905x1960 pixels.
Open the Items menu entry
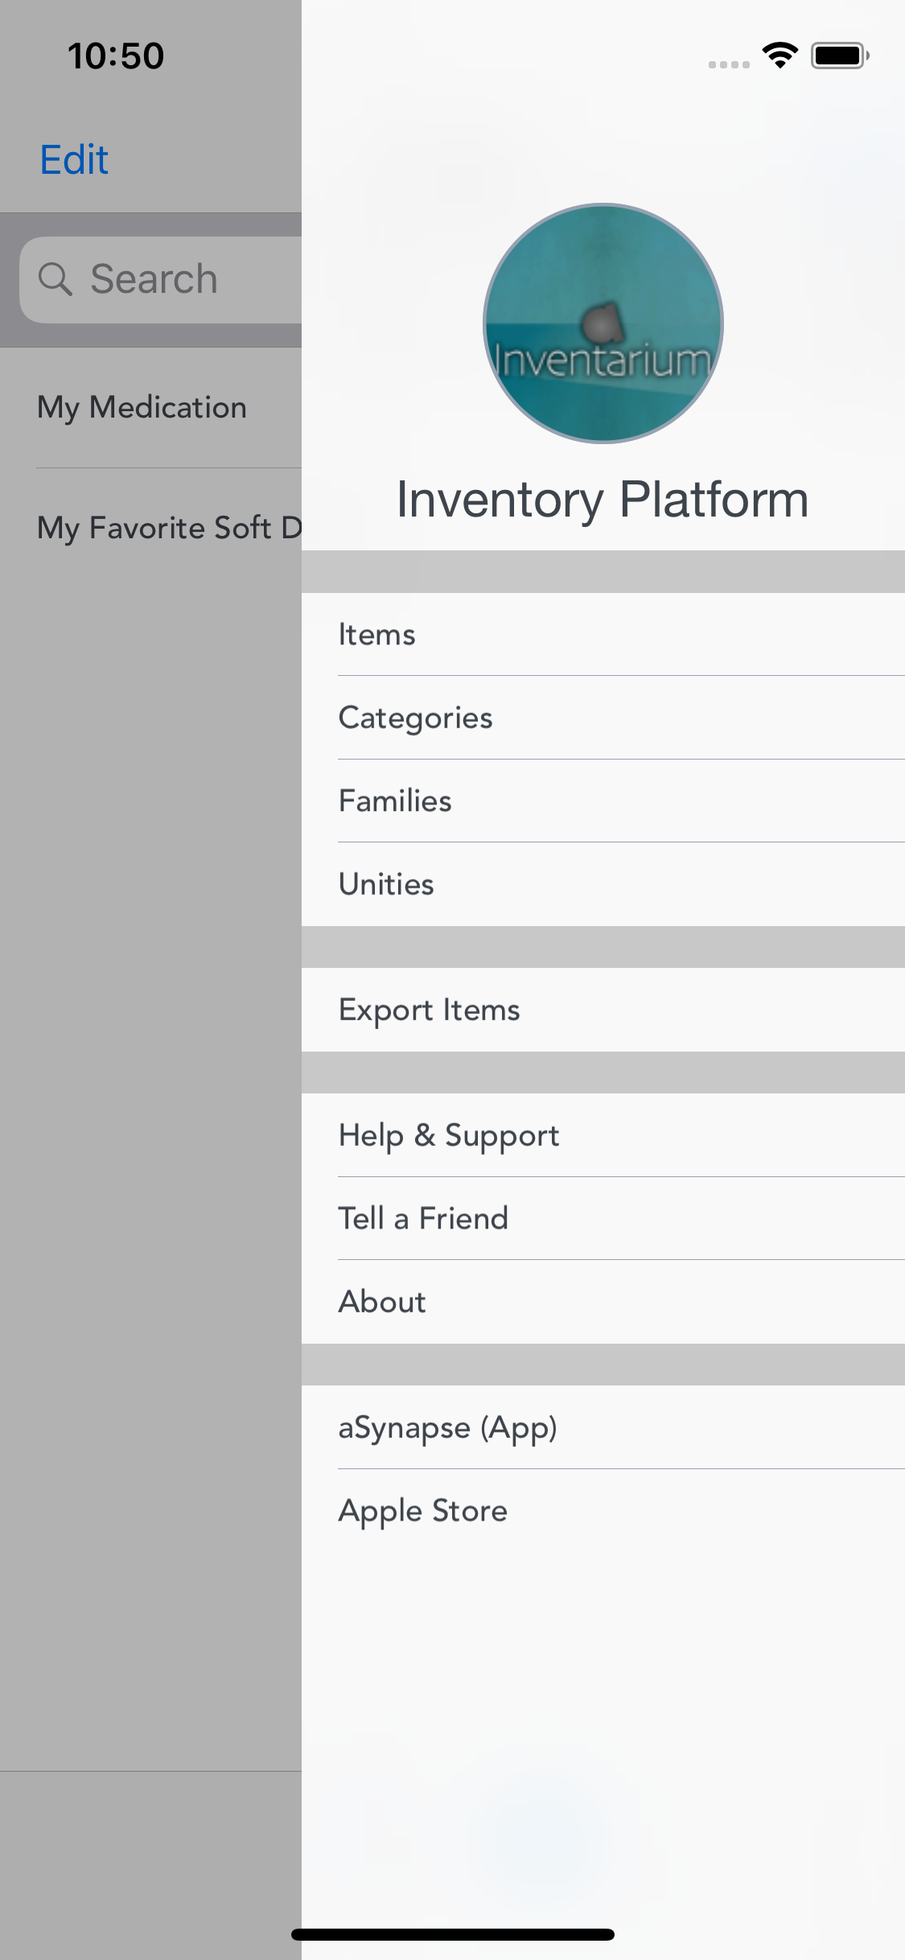603,634
